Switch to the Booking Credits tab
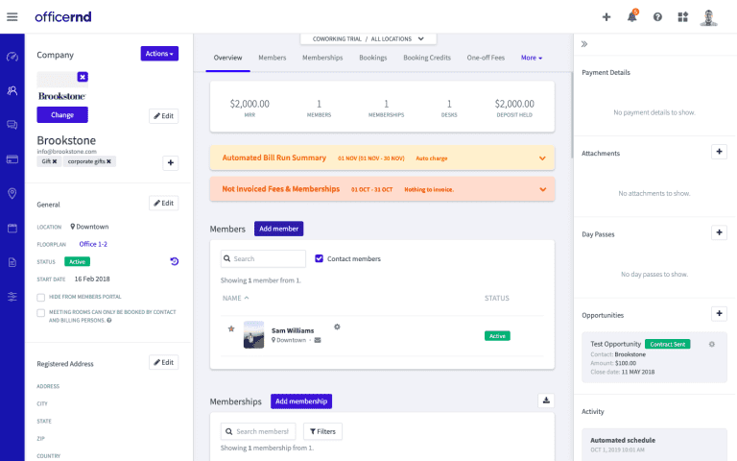The width and height of the screenshot is (737, 461). click(x=427, y=58)
